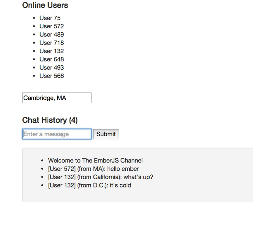This screenshot has height=248, width=253.
Task: Click the Online Users heading
Action: pos(45,6)
